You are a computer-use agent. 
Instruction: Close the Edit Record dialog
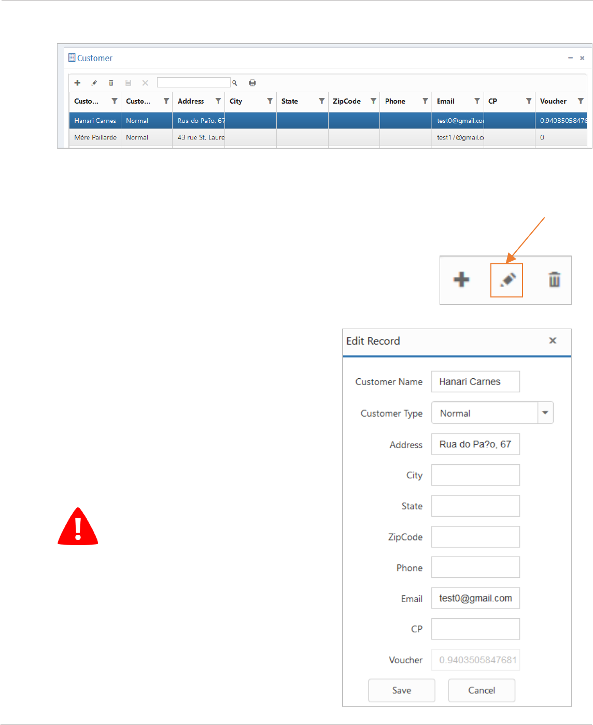coord(553,340)
